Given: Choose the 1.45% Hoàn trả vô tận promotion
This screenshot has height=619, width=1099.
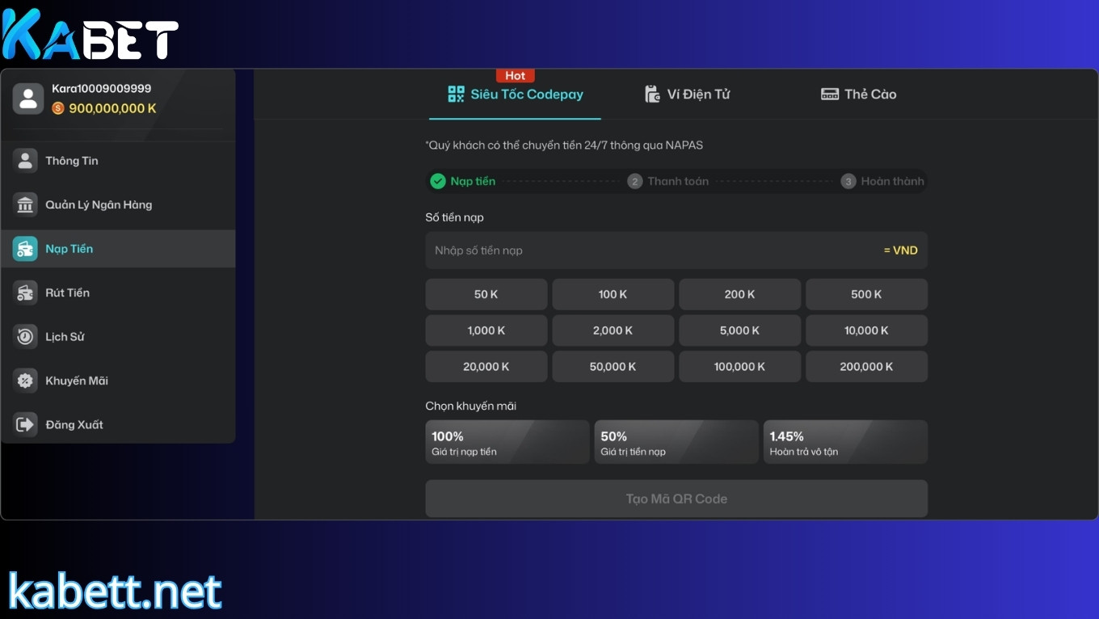Looking at the screenshot, I should click(x=844, y=442).
